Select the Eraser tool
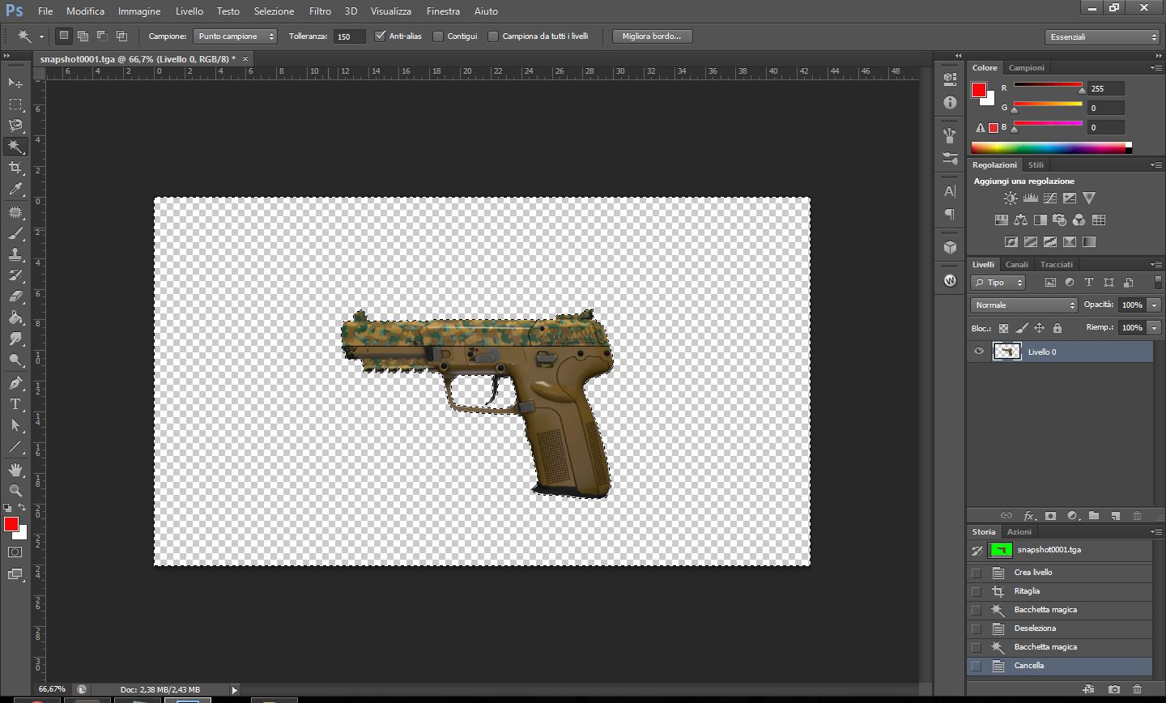This screenshot has height=703, width=1166. [x=15, y=296]
